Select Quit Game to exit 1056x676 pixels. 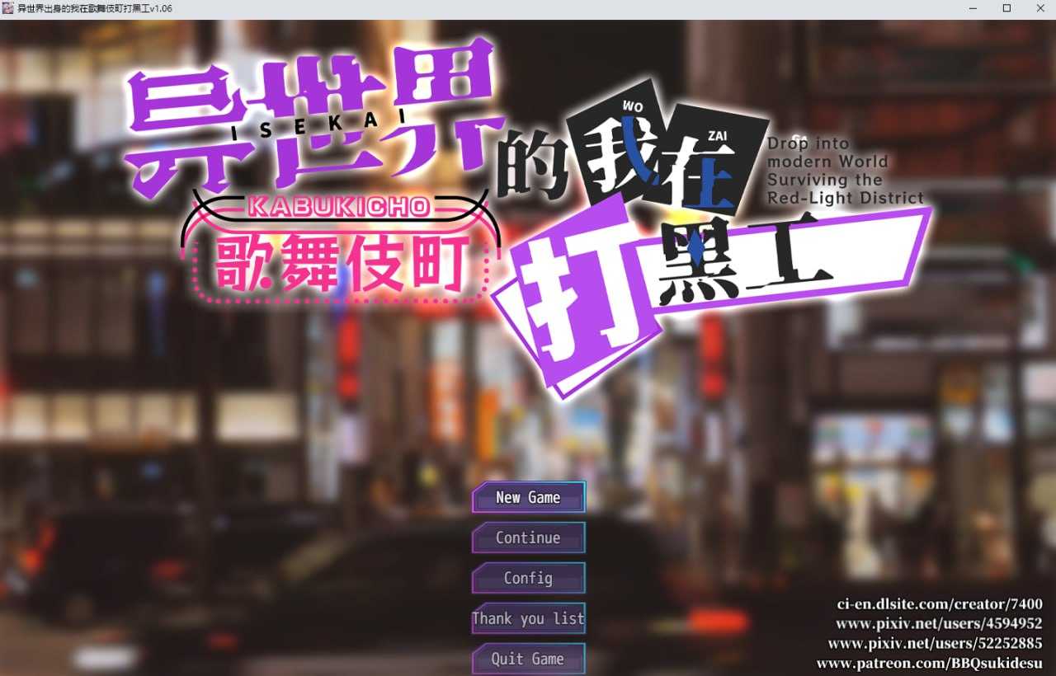pyautogui.click(x=528, y=659)
